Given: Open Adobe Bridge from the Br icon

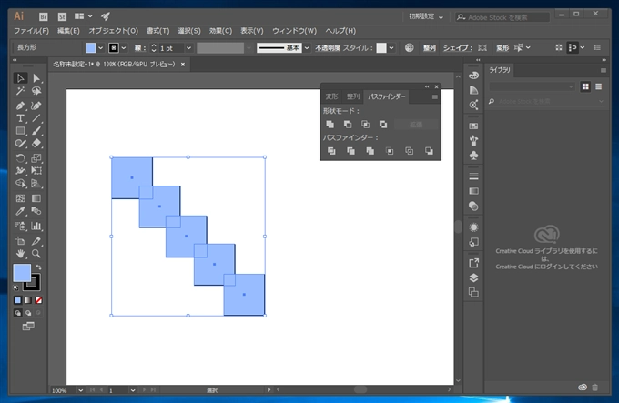Looking at the screenshot, I should (x=44, y=16).
